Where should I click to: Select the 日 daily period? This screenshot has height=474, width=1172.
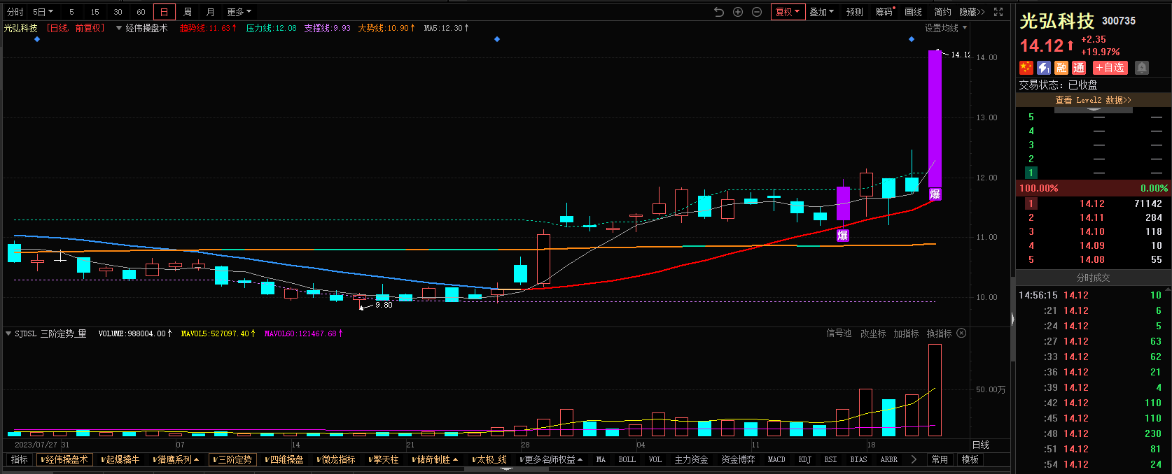tap(165, 12)
